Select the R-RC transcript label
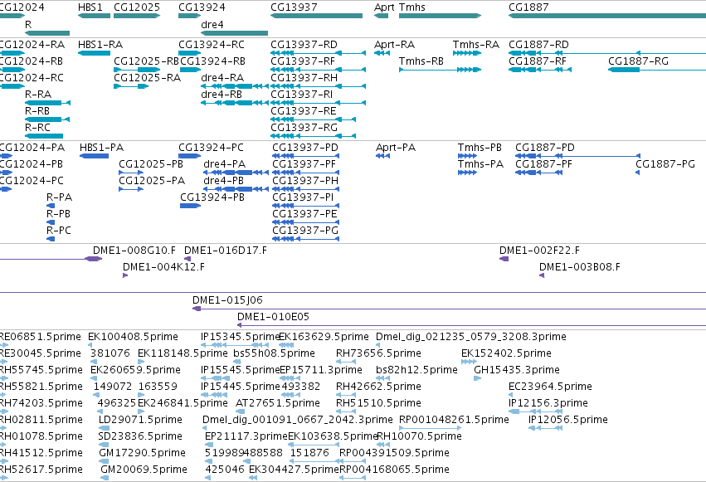This screenshot has height=482, width=706. pos(38,128)
